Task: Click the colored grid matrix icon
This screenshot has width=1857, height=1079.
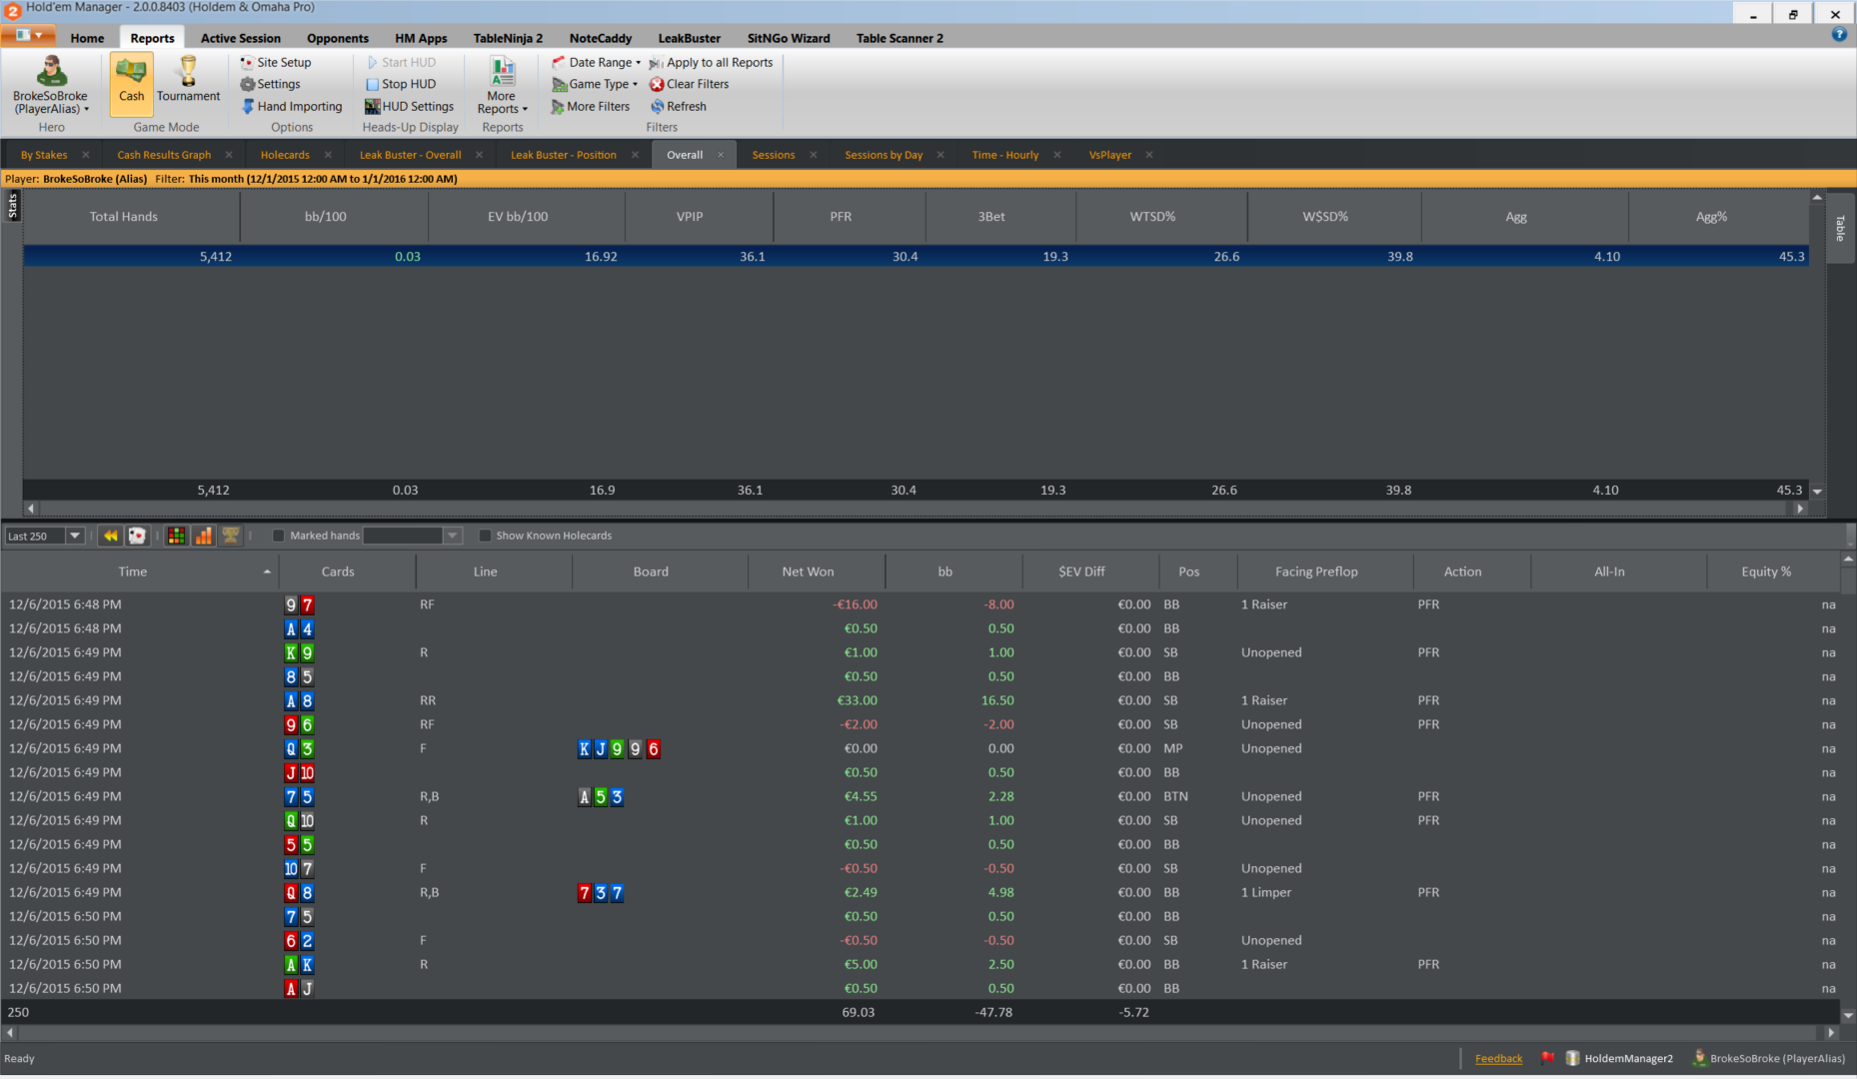Action: tap(176, 536)
